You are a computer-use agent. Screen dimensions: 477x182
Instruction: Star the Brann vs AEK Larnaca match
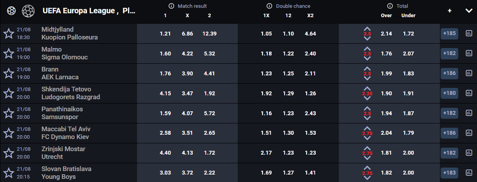[8, 73]
